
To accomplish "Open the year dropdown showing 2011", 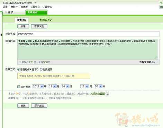I will click(38, 86).
